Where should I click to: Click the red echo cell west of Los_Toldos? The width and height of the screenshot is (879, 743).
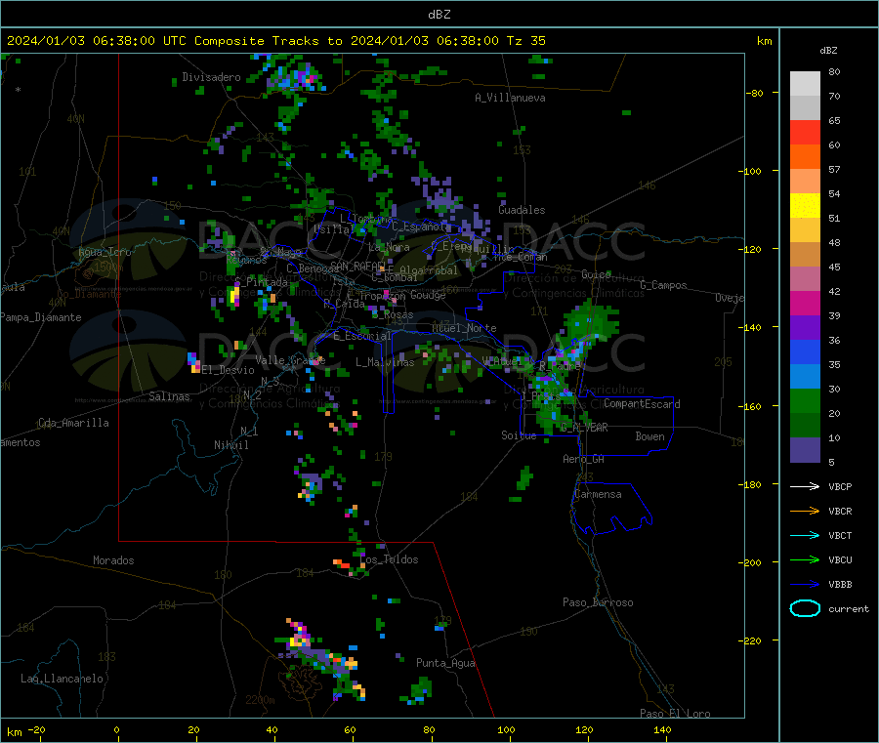(342, 563)
